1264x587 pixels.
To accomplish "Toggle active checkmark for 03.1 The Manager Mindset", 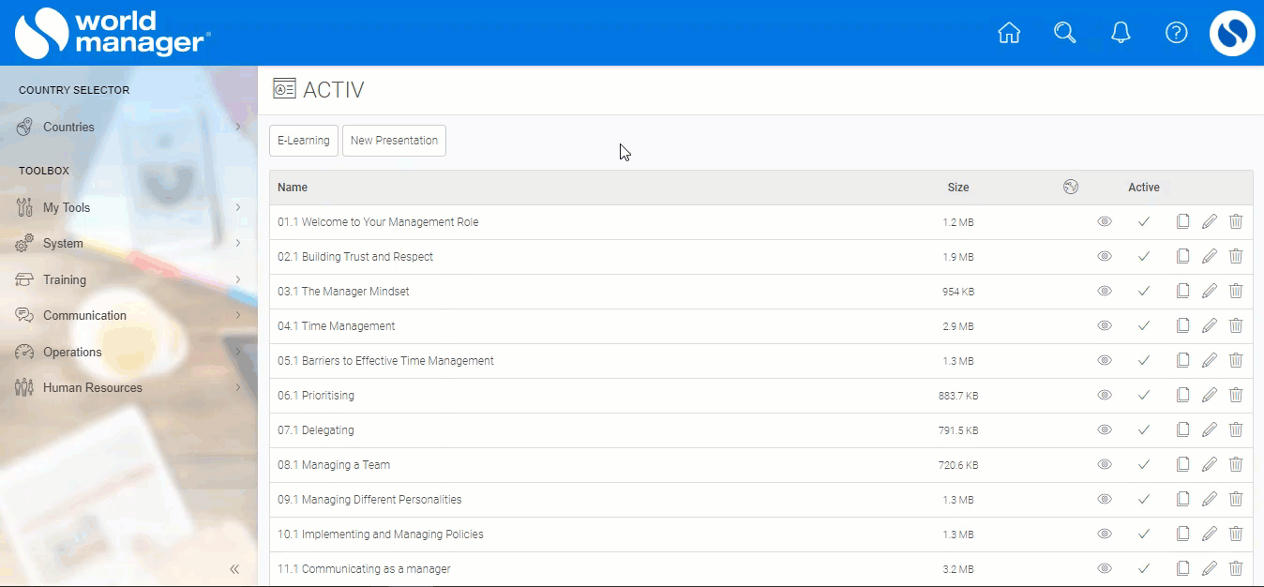I will pos(1144,292).
